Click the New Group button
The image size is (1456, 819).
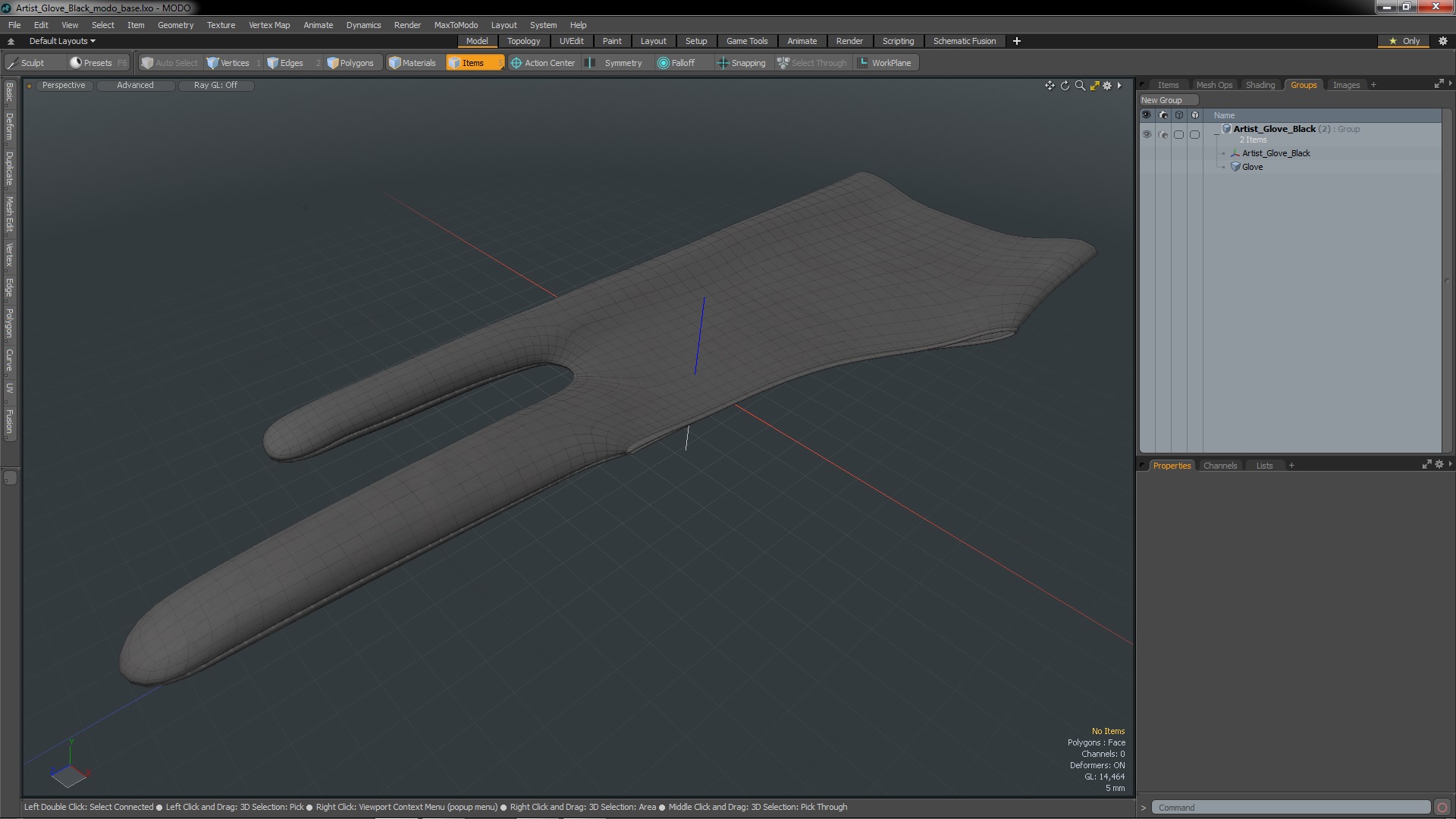[x=1168, y=100]
